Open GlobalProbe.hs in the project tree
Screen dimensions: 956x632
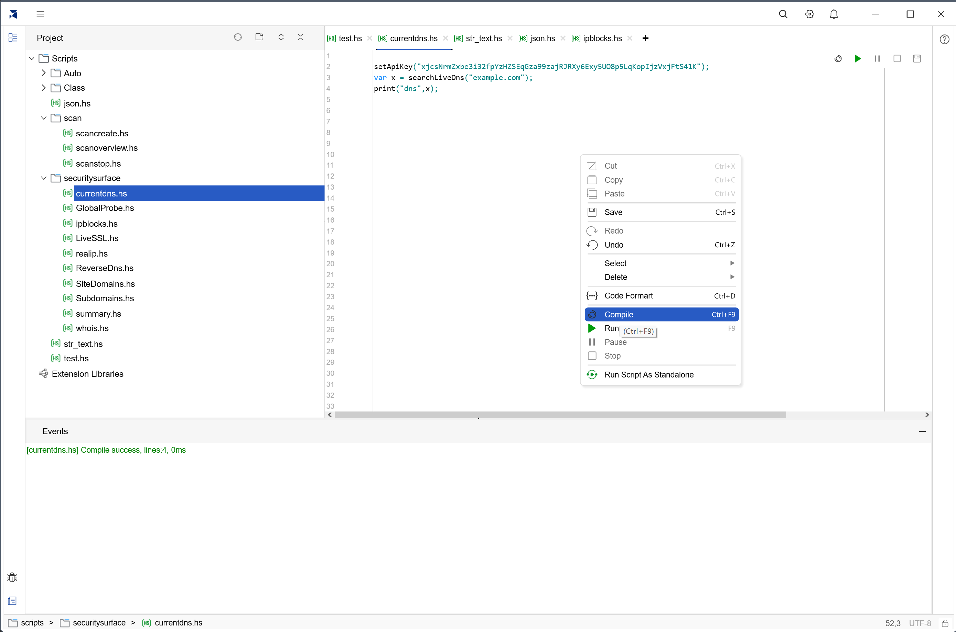pyautogui.click(x=105, y=208)
